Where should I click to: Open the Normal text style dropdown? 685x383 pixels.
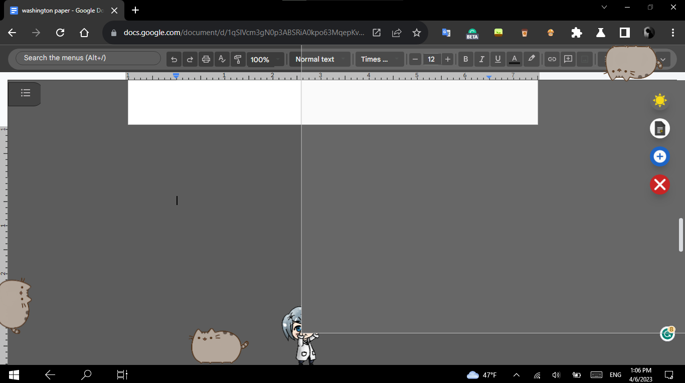(x=319, y=59)
